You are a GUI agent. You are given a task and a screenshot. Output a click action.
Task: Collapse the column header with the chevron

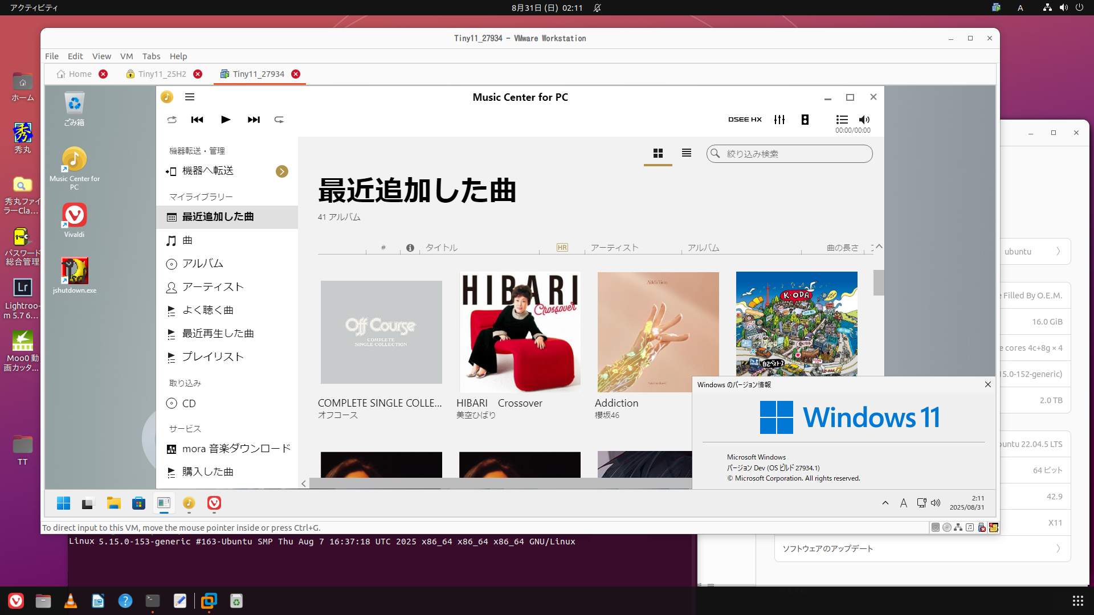pos(879,247)
